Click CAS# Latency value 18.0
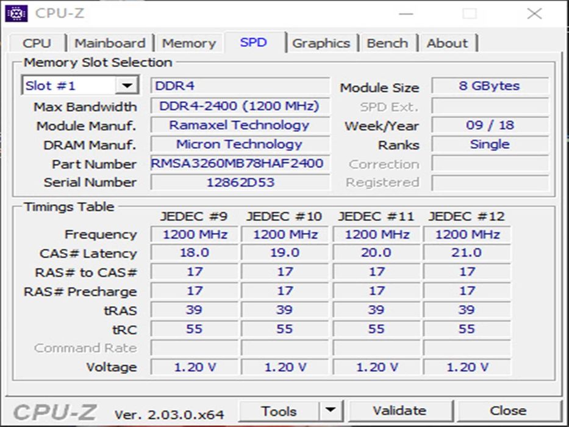 tap(195, 253)
